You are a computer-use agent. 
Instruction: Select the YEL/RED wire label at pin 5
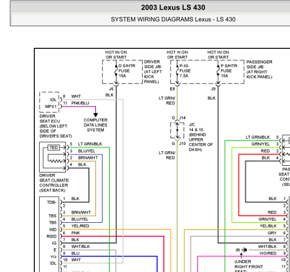click(x=80, y=226)
